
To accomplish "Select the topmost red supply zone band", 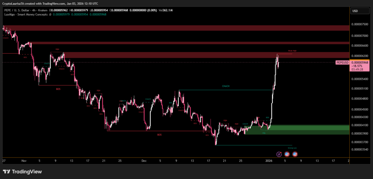I will point(175,28).
